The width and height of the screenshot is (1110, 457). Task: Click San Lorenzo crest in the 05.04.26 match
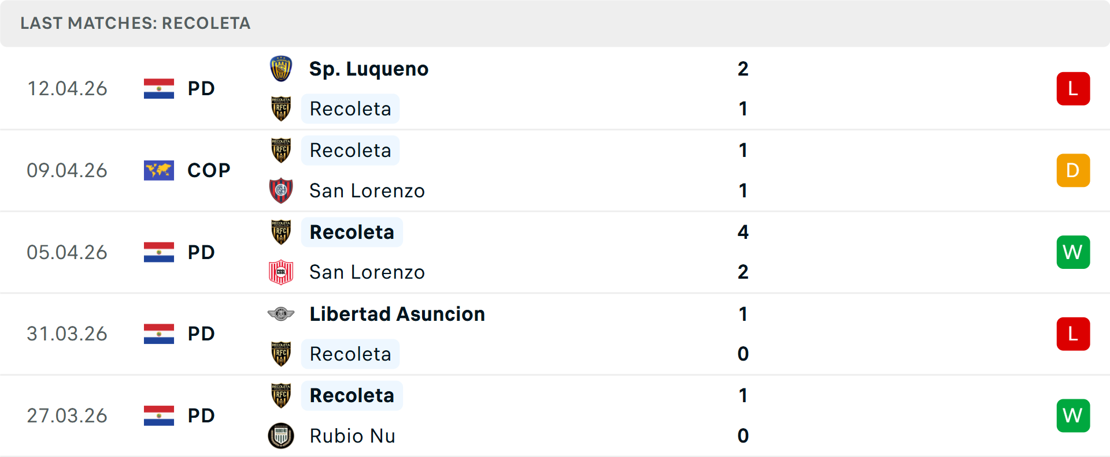281,272
